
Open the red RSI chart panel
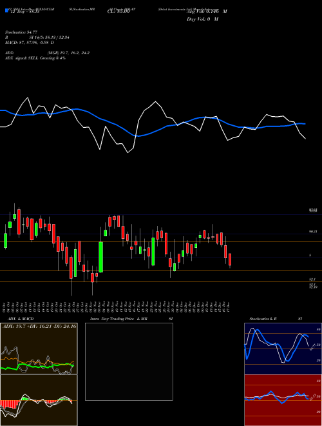pos(283,400)
